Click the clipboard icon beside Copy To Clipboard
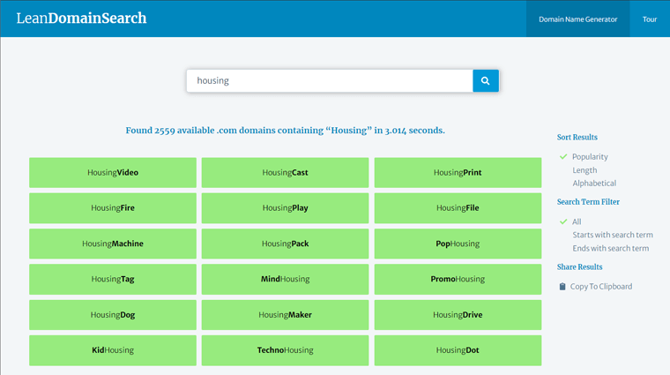670x375 pixels. click(x=562, y=286)
